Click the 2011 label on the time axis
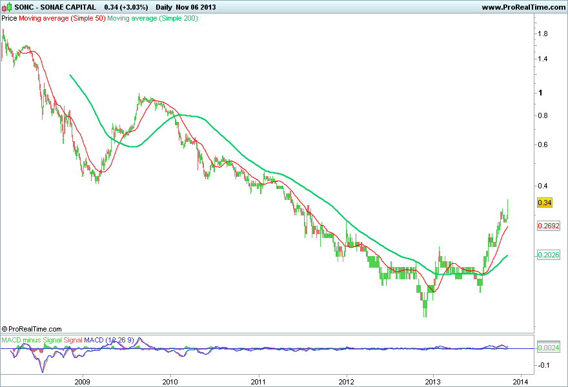Image resolution: width=568 pixels, height=387 pixels. point(258,382)
